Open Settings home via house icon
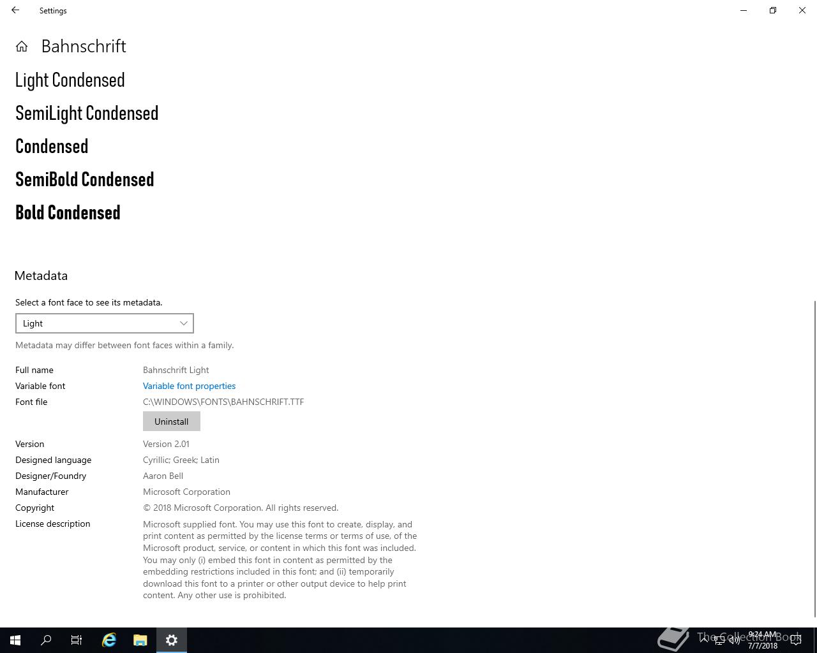 (22, 47)
